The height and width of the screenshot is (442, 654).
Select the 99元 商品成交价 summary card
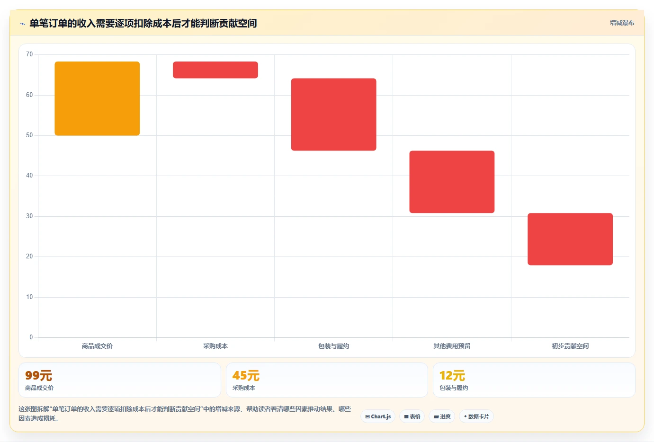pos(120,380)
